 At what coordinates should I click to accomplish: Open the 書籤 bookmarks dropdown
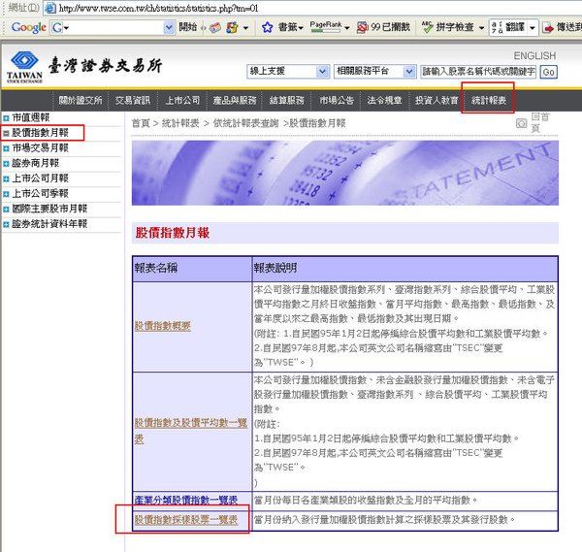click(291, 27)
